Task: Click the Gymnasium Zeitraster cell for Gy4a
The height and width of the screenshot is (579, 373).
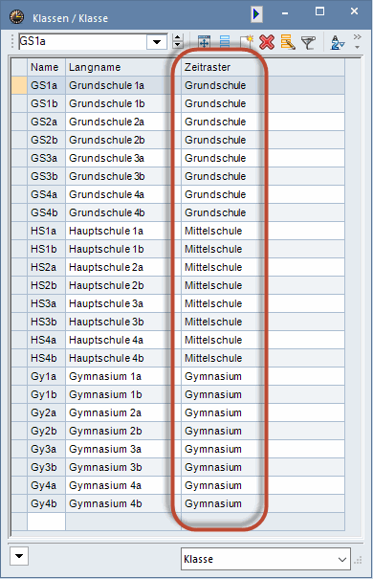Action: (x=263, y=485)
